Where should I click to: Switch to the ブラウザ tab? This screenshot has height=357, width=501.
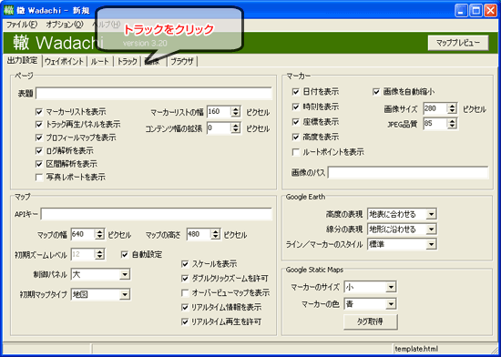[x=182, y=61]
